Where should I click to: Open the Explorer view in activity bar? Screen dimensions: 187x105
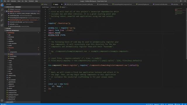click(x=2, y=5)
